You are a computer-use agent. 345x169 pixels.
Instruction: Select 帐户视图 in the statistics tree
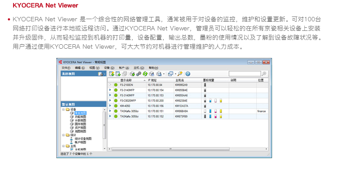coord(80,142)
